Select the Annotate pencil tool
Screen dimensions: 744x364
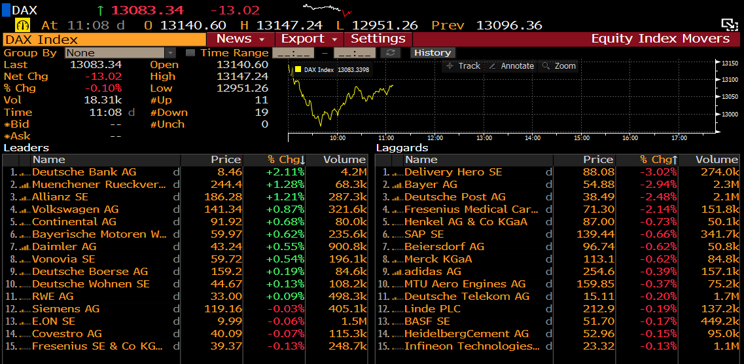coord(511,66)
